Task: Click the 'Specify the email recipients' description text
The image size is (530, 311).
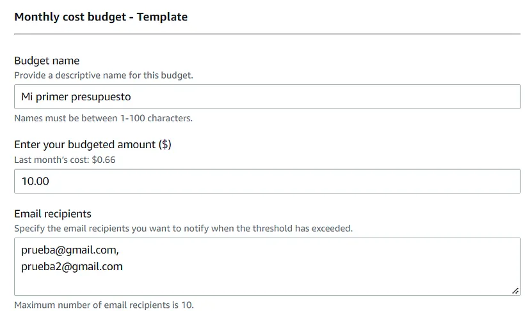Action: (183, 229)
